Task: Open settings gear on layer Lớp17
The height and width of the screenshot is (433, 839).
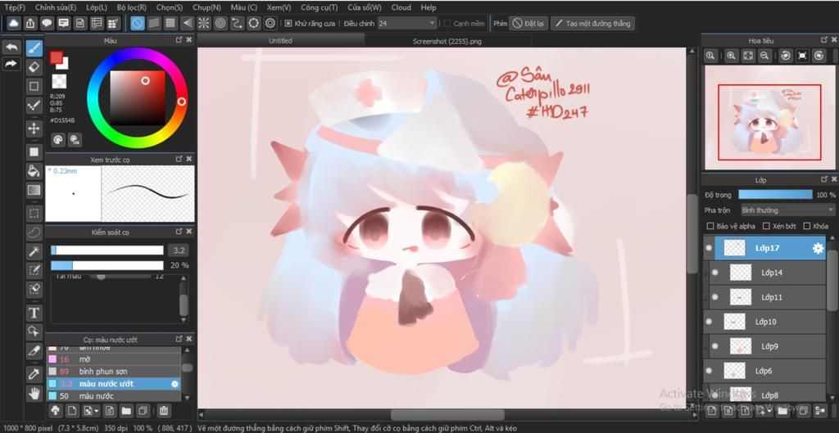Action: [818, 248]
